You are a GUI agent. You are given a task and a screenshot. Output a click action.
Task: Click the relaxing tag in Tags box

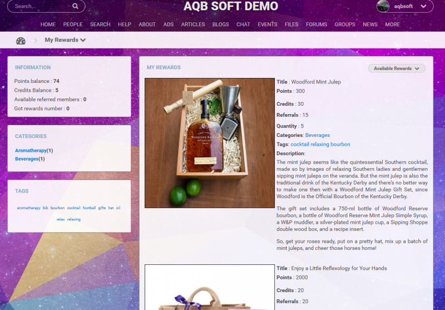coord(74,219)
